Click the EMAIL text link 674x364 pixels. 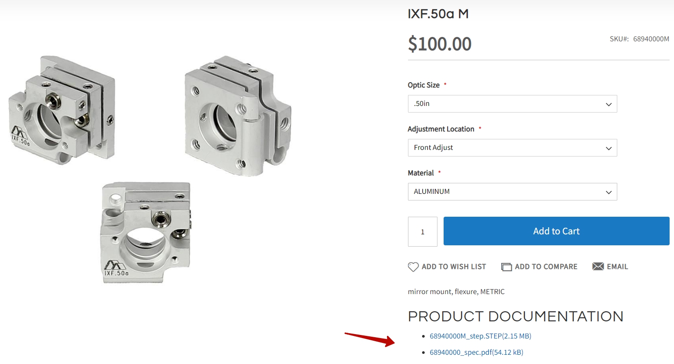tap(617, 267)
